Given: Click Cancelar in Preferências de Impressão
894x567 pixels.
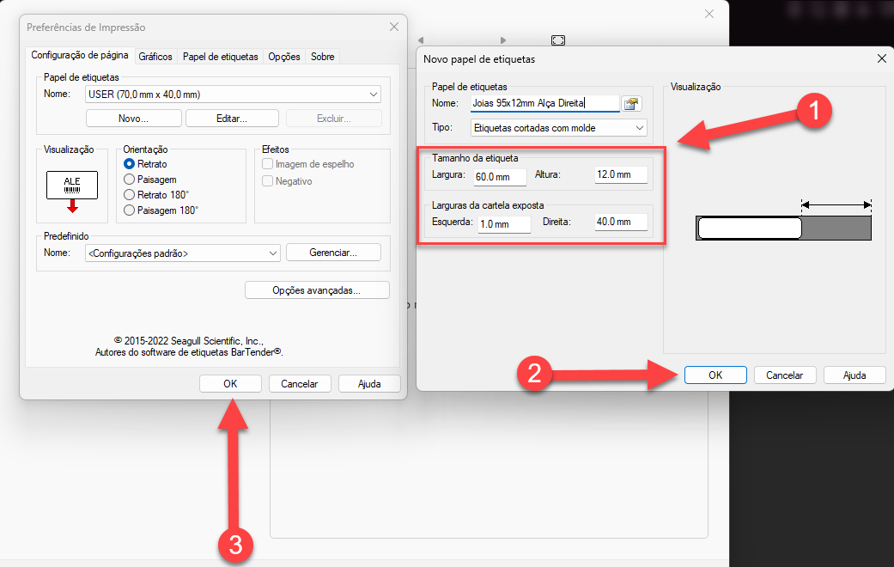Looking at the screenshot, I should click(x=300, y=383).
